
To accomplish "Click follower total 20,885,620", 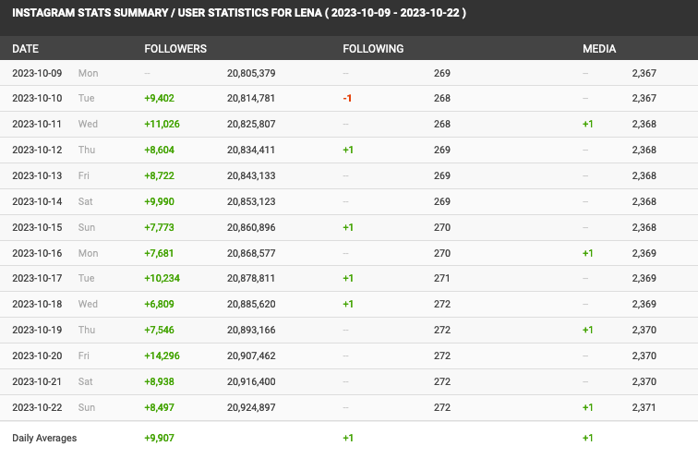I will tap(251, 304).
